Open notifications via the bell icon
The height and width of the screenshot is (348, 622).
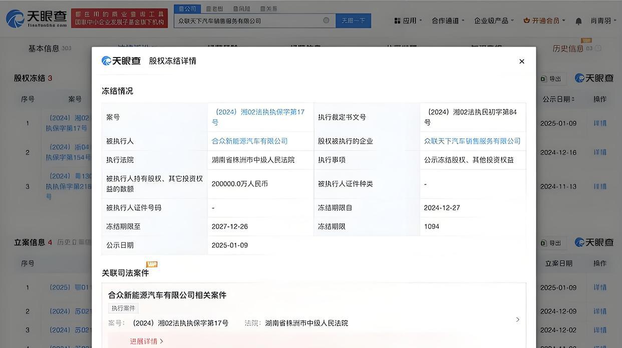(x=578, y=21)
